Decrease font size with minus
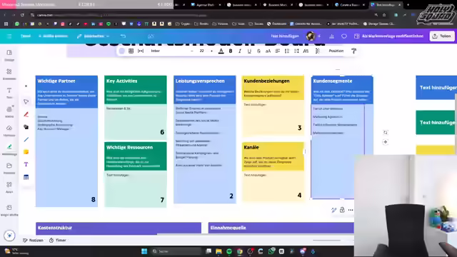This screenshot has height=257, width=457. click(x=192, y=51)
